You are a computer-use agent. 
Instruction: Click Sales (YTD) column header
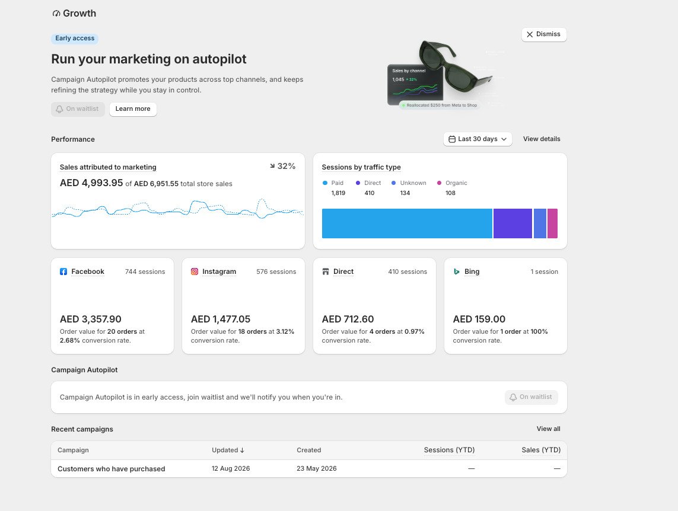click(541, 450)
